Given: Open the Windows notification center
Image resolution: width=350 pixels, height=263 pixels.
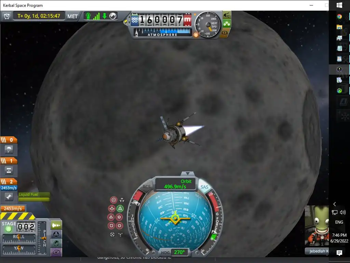Looking at the screenshot, I should coord(339,253).
